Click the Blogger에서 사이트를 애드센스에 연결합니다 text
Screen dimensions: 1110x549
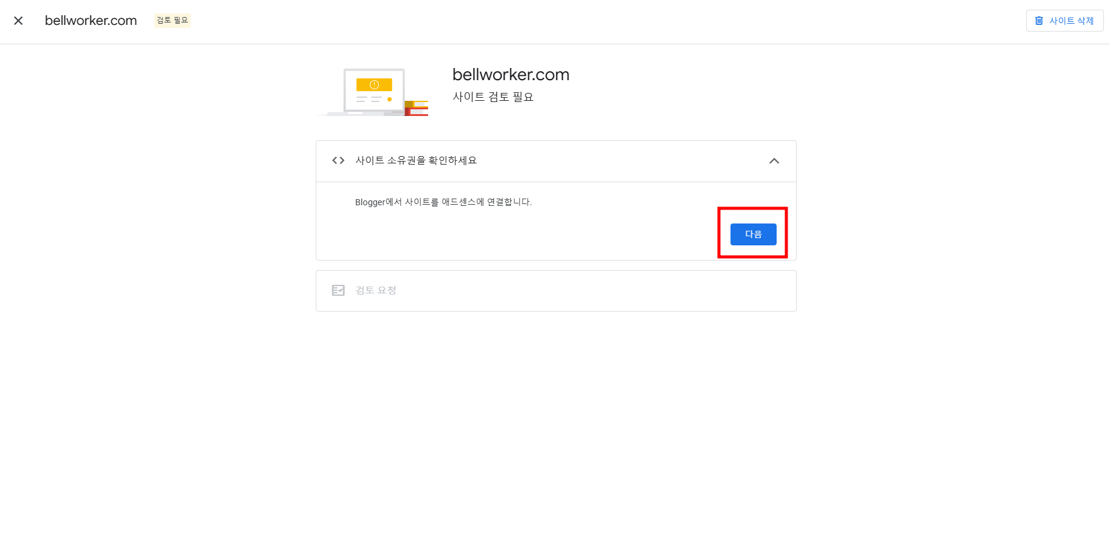coord(443,202)
